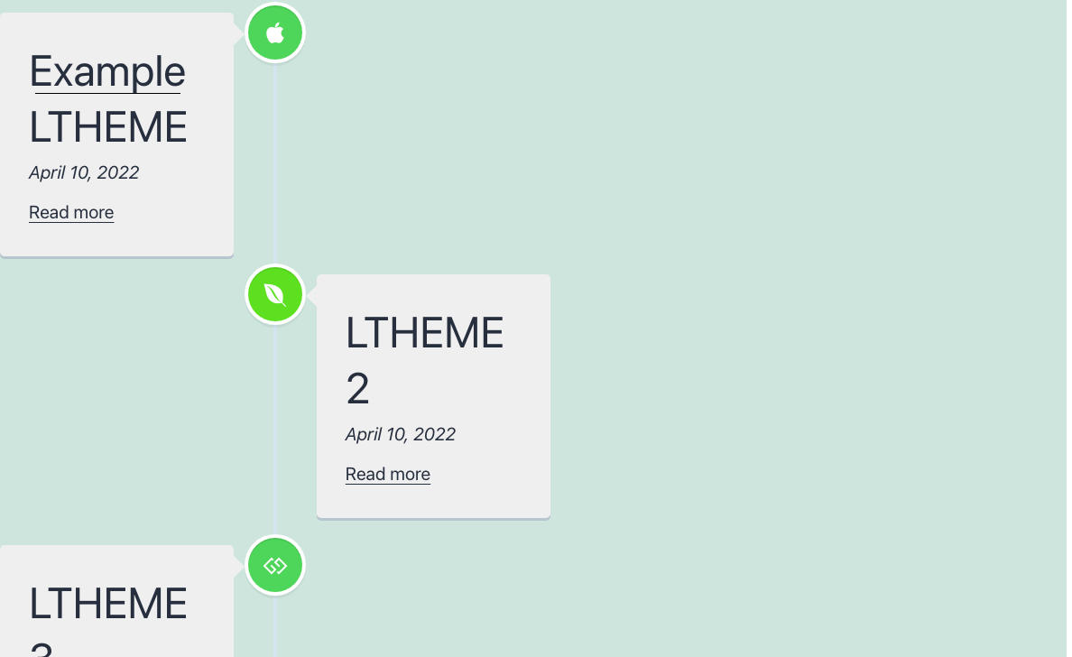Image resolution: width=1072 pixels, height=657 pixels.
Task: Click the green circle above Example LTHEME card
Action: point(274,32)
